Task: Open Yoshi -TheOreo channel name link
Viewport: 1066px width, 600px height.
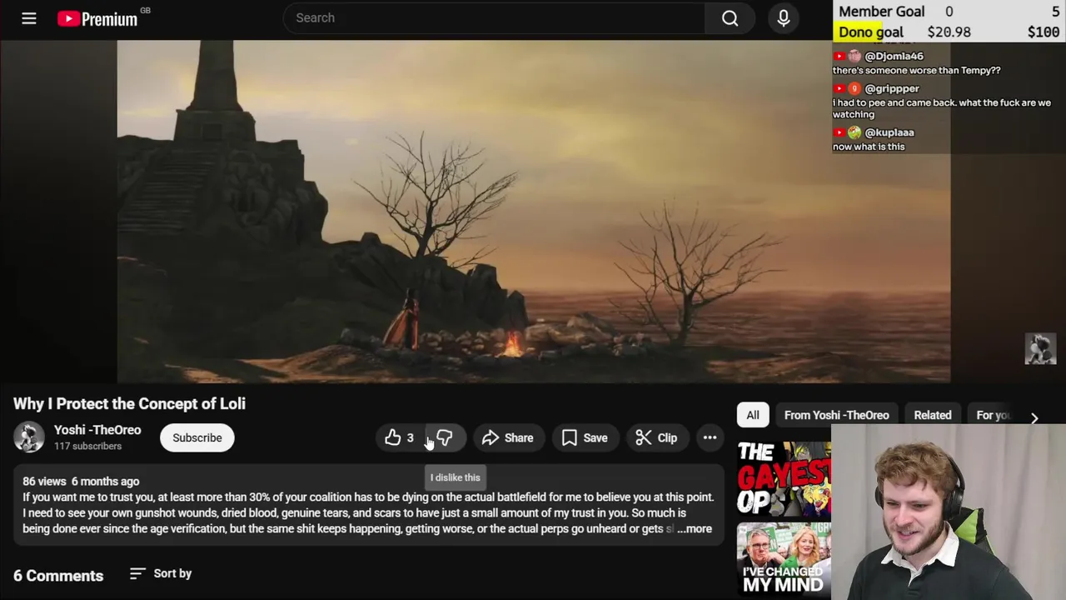Action: click(x=97, y=430)
